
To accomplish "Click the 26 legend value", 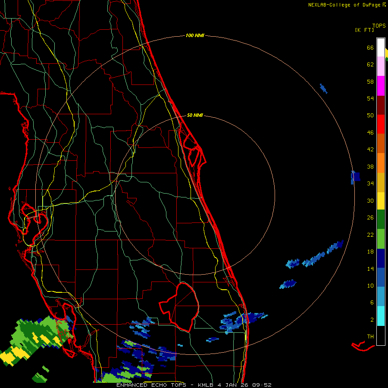I will coord(370,218).
